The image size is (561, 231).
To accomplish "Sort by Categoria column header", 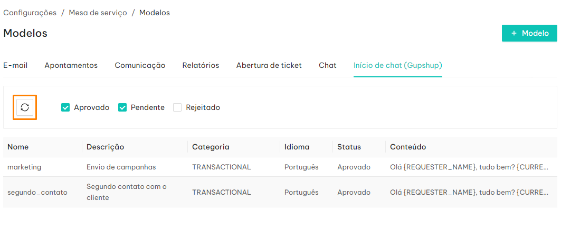I will point(211,147).
